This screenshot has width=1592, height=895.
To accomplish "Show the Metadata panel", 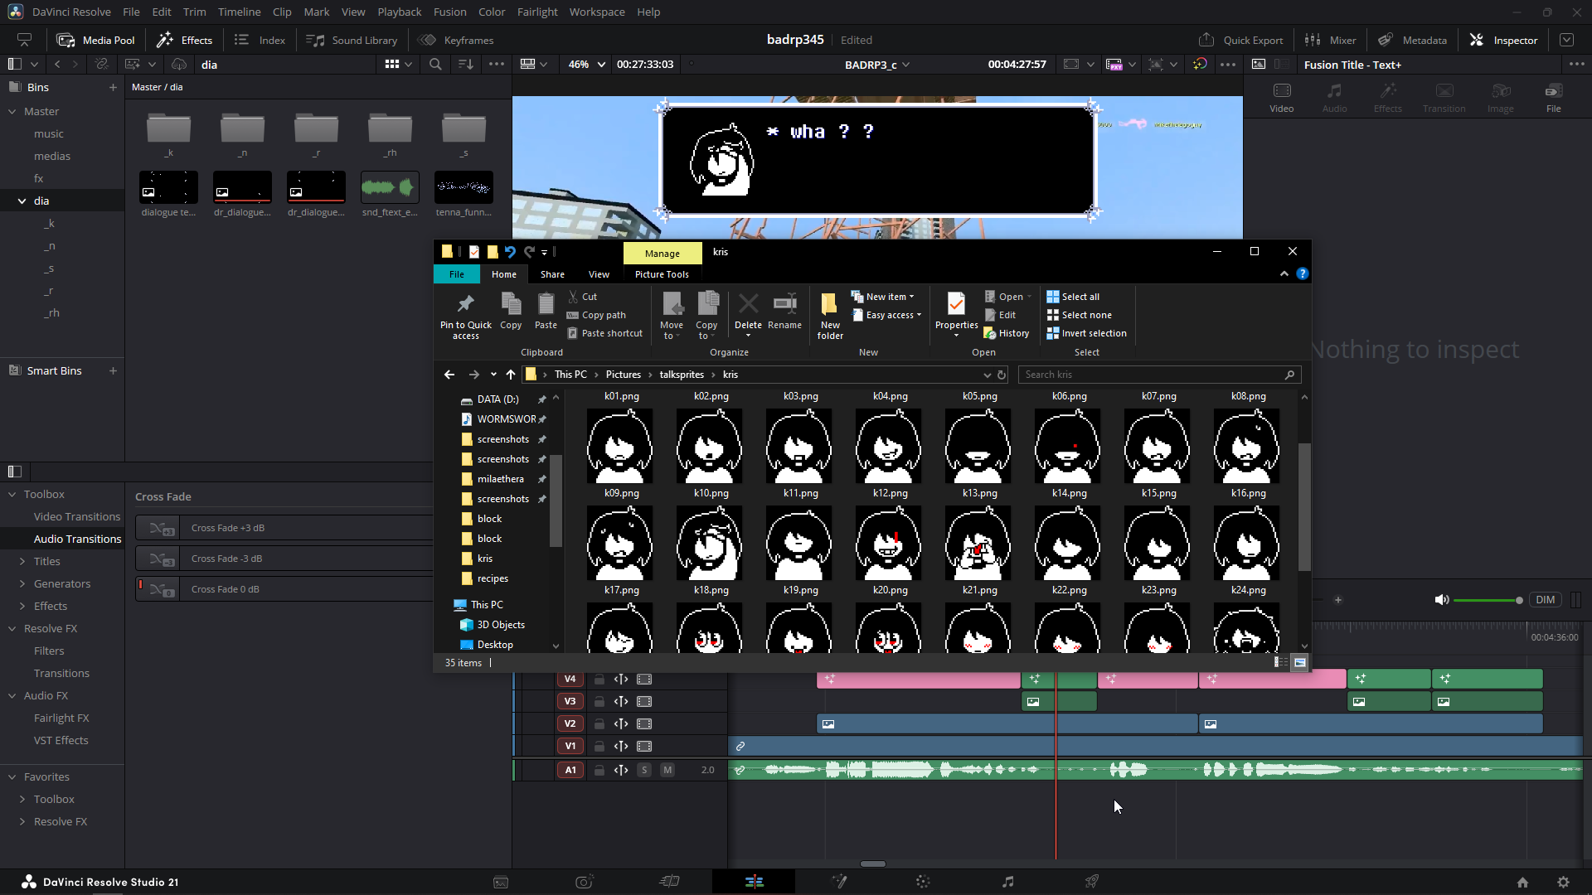I will click(1412, 40).
